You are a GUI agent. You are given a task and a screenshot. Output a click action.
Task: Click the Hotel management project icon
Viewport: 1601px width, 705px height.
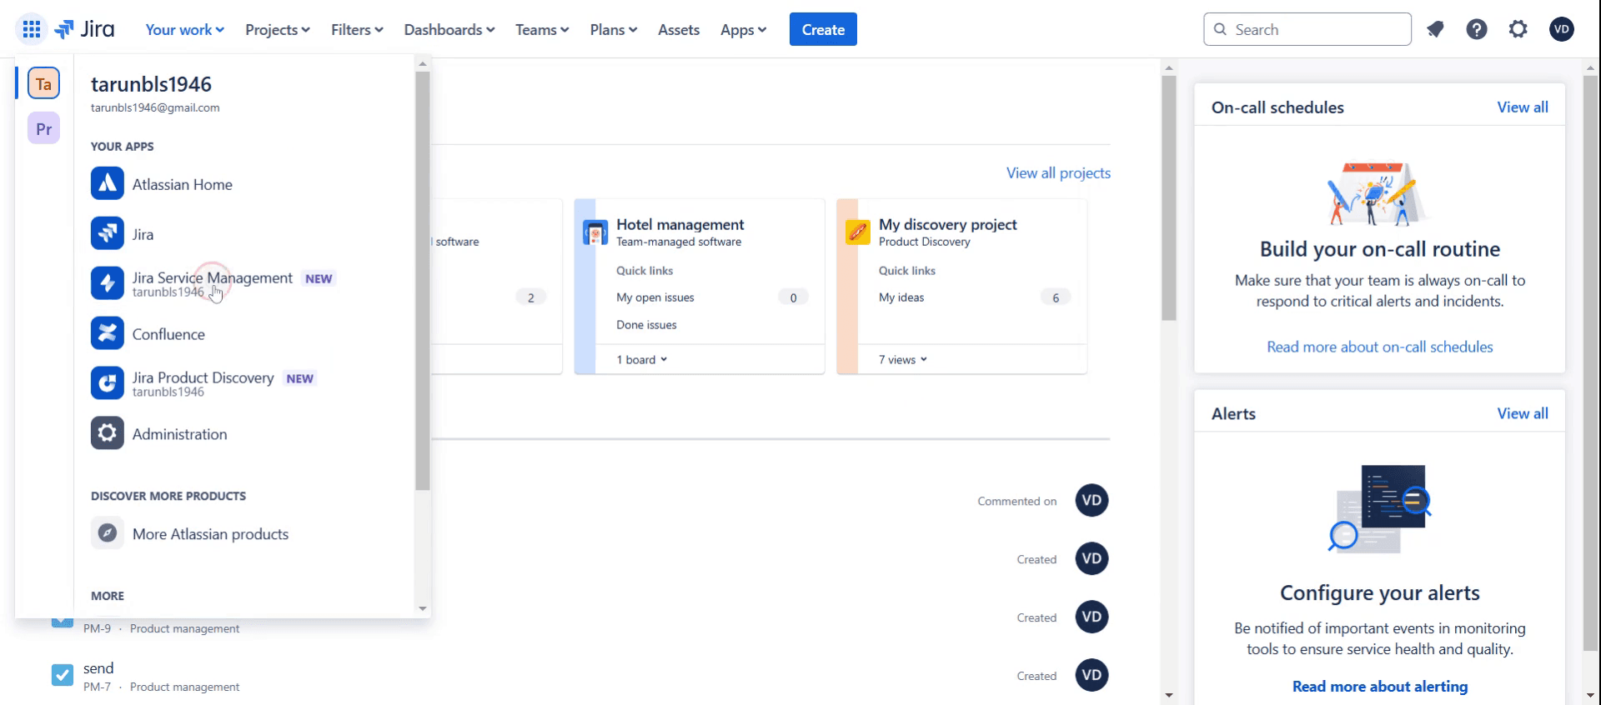(x=595, y=232)
